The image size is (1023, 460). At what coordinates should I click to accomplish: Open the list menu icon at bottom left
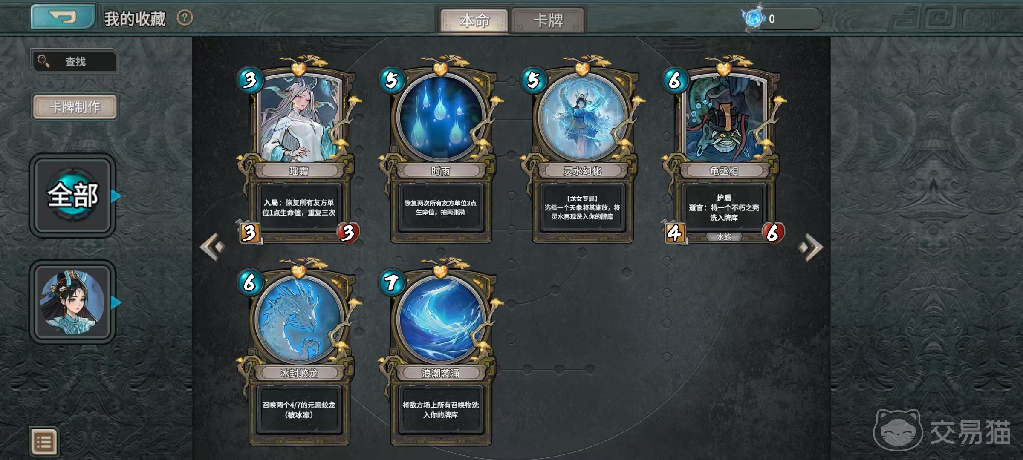(44, 442)
